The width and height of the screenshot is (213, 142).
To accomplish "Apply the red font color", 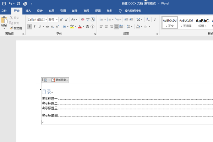I will pos(80,27).
